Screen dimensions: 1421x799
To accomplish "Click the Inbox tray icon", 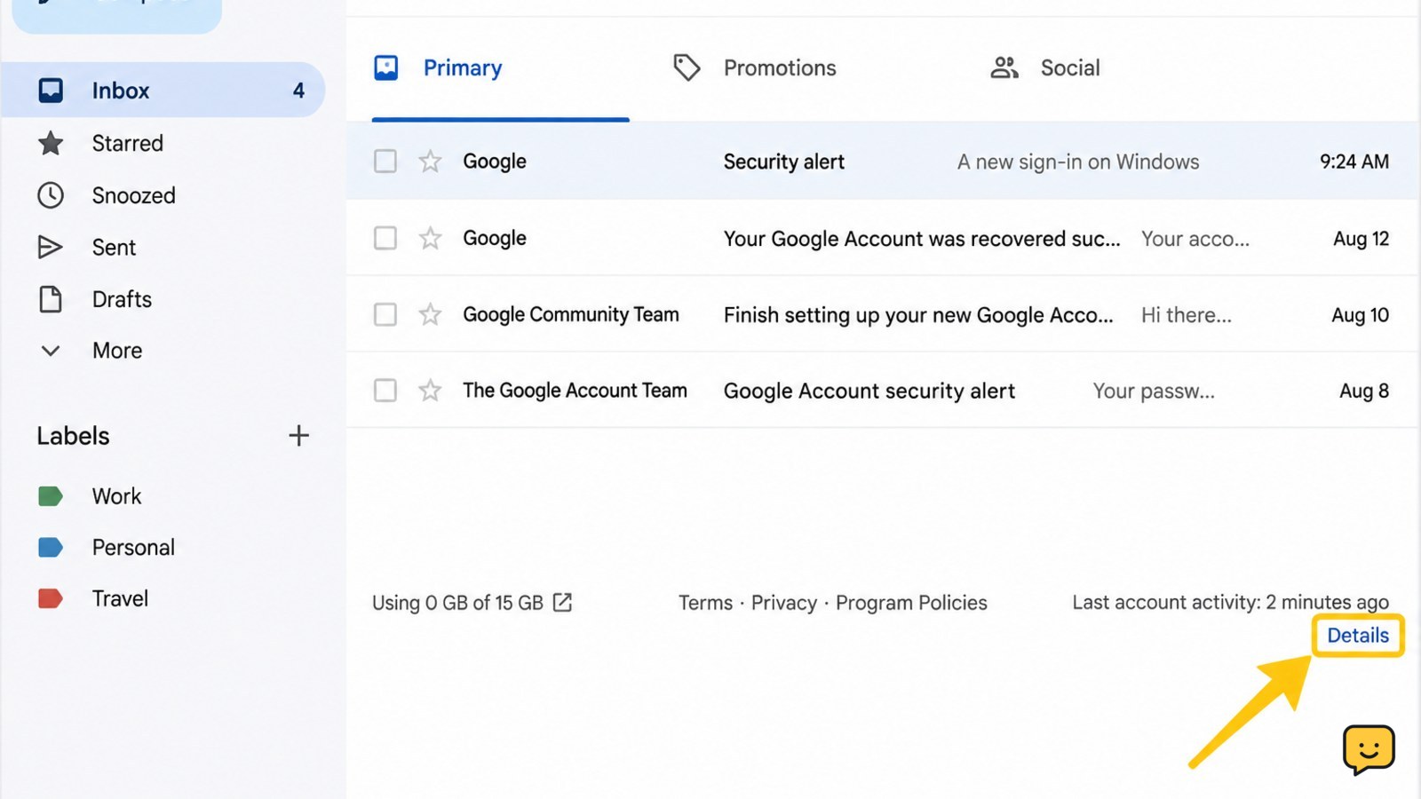I will pos(51,90).
